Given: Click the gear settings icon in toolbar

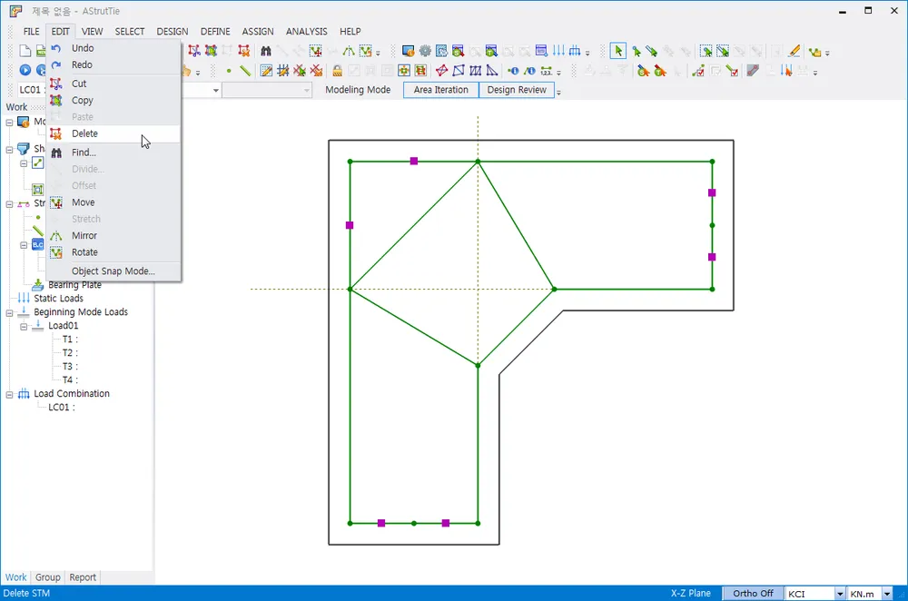Looking at the screenshot, I should (x=425, y=51).
